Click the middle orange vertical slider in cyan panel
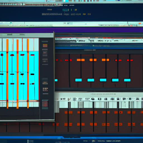 pyautogui.click(x=18, y=74)
